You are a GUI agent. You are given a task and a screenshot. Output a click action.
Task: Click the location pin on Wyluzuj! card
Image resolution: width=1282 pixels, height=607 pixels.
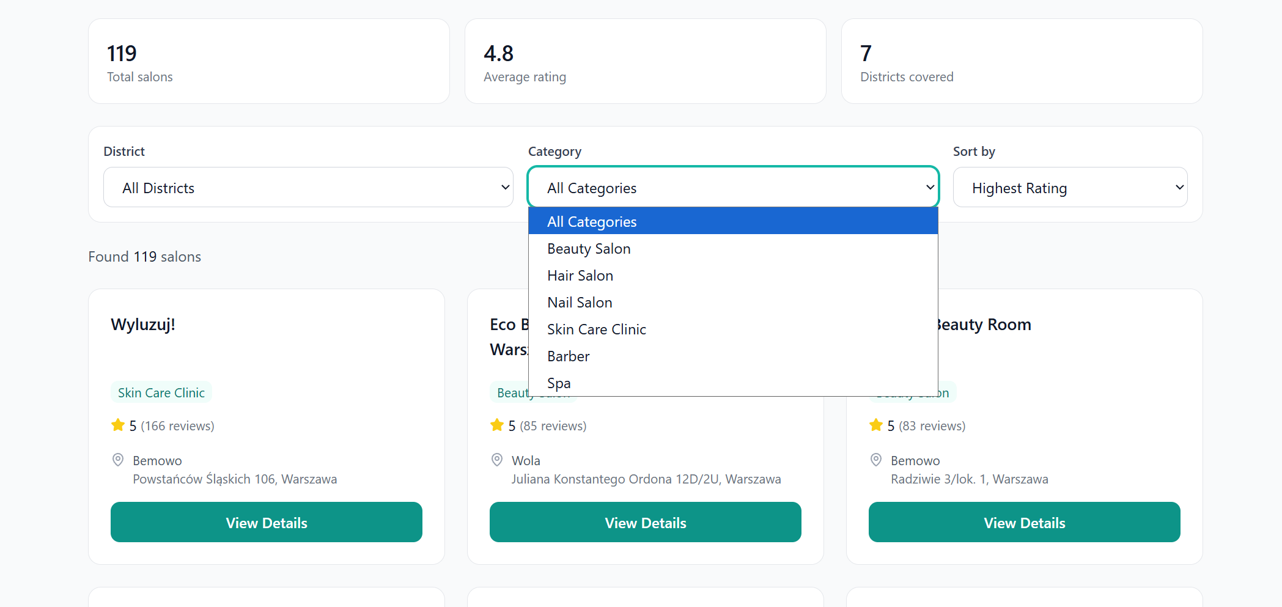point(118,460)
